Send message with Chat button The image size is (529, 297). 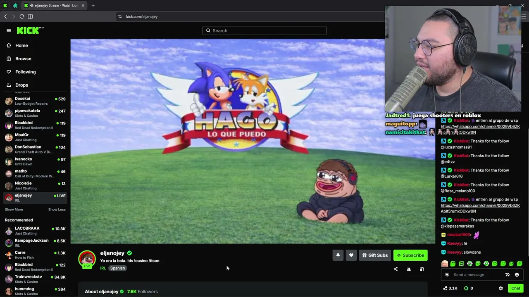coord(516,288)
